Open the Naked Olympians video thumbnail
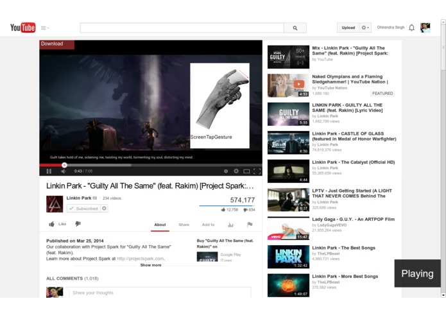Viewport: 446px width, 317px height. point(288,85)
